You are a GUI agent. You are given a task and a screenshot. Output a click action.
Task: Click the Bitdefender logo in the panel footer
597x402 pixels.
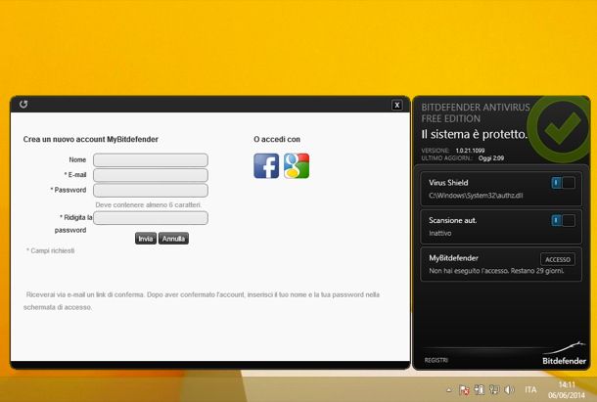(565, 354)
